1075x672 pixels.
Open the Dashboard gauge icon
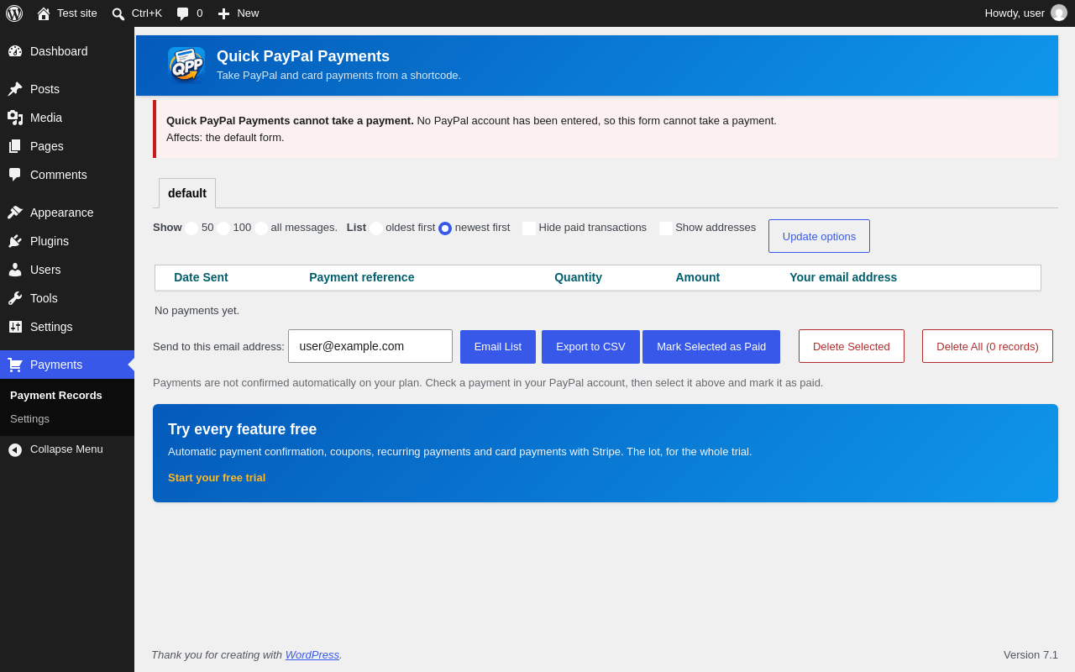tap(15, 51)
